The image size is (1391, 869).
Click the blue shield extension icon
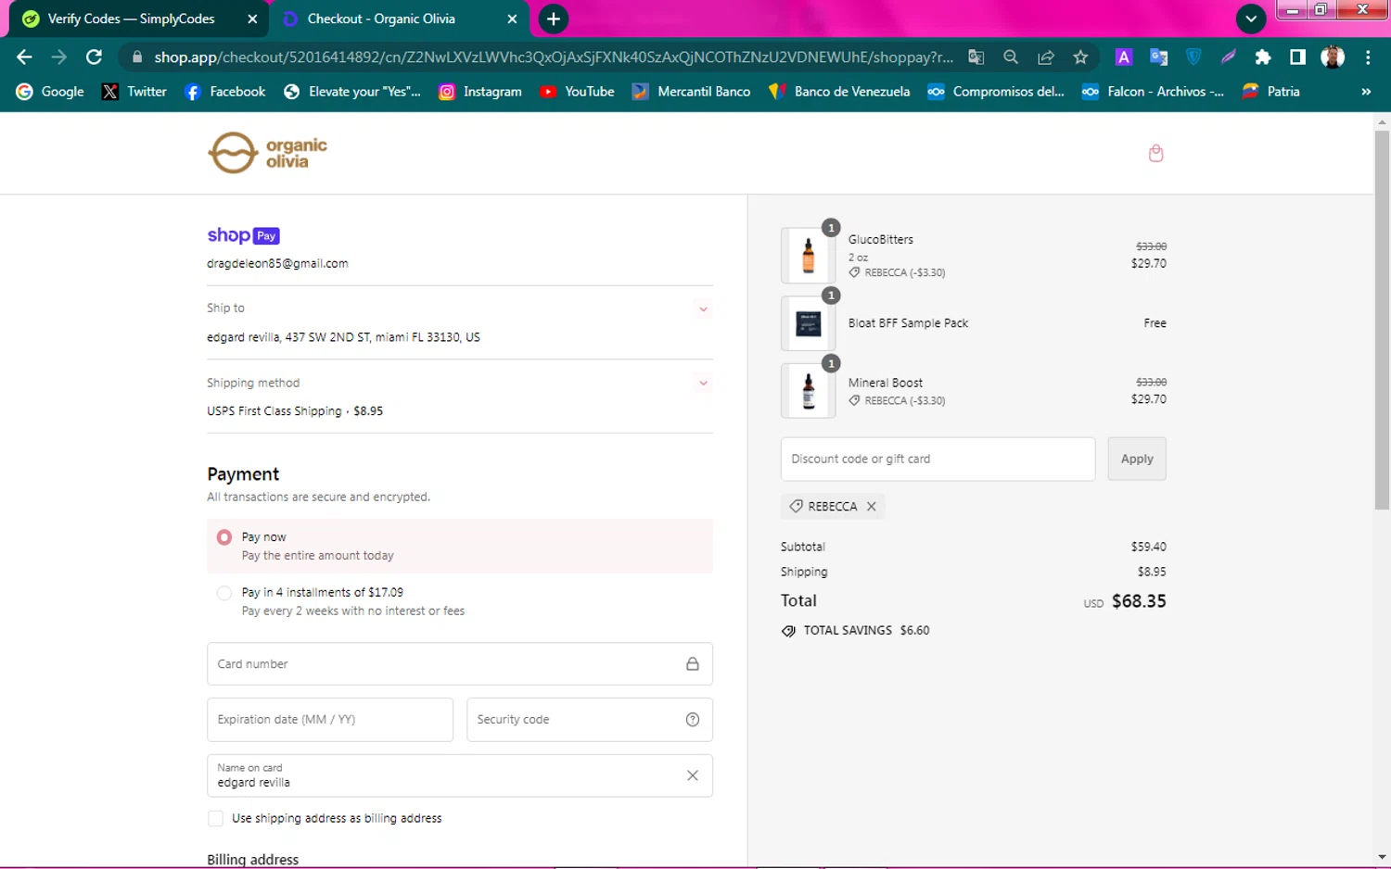tap(1193, 57)
